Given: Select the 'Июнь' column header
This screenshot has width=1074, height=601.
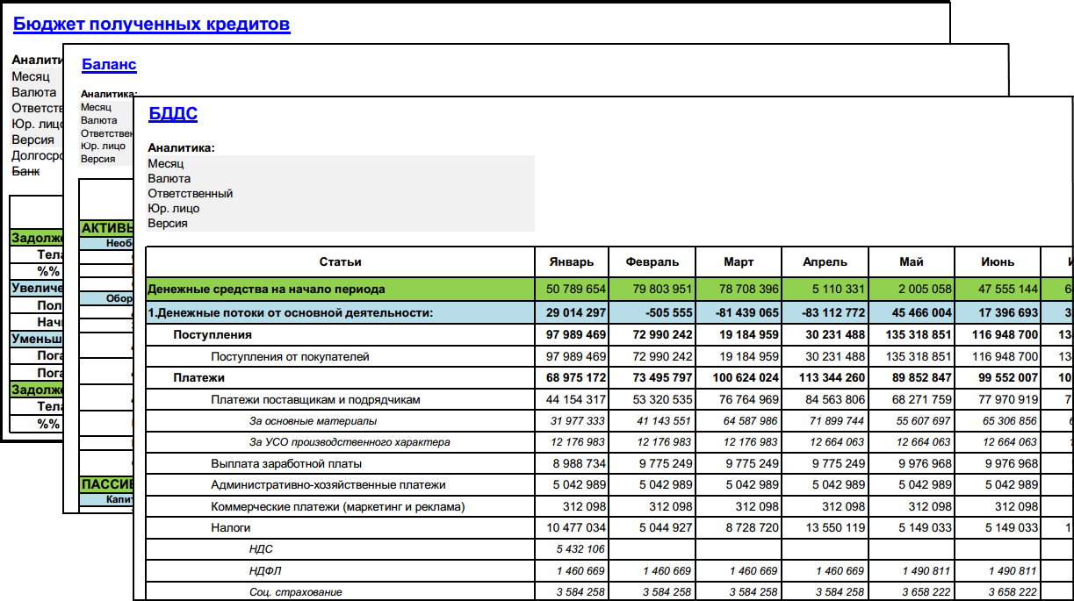Looking at the screenshot, I should (x=998, y=261).
